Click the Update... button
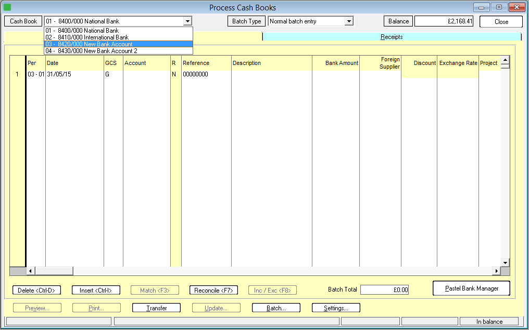 click(216, 308)
